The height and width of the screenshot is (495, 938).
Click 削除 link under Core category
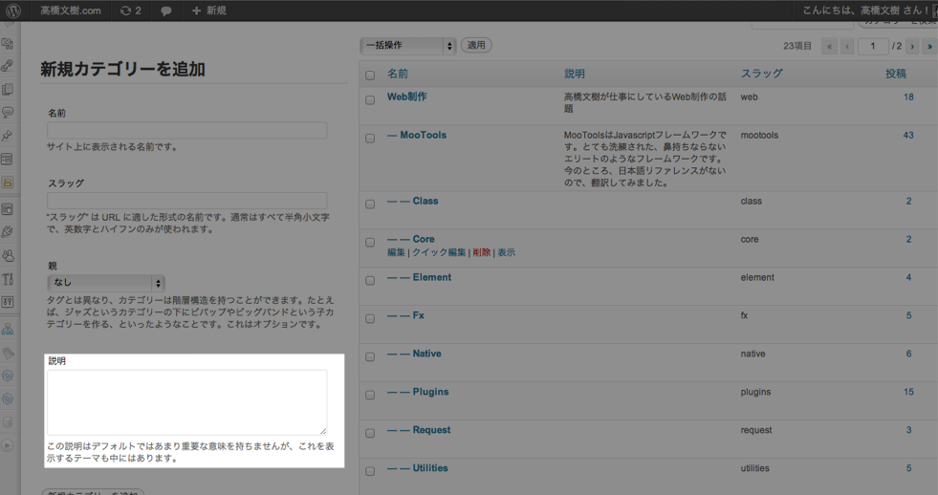481,253
